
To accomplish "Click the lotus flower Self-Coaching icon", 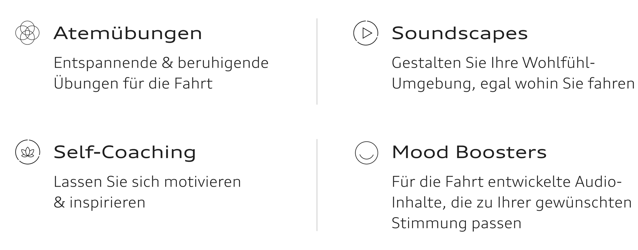I will tap(28, 152).
